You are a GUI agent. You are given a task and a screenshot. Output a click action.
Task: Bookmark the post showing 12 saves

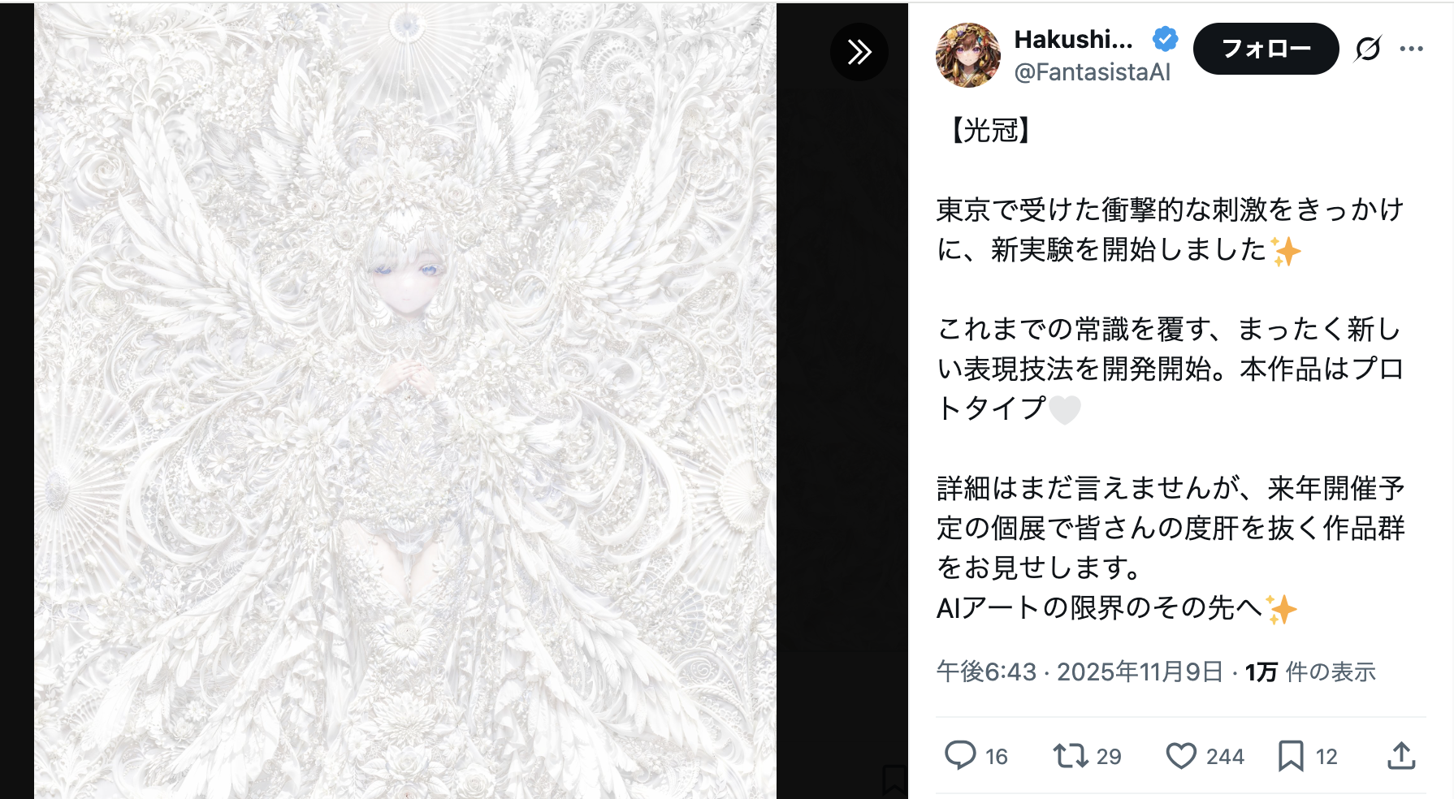[1291, 756]
